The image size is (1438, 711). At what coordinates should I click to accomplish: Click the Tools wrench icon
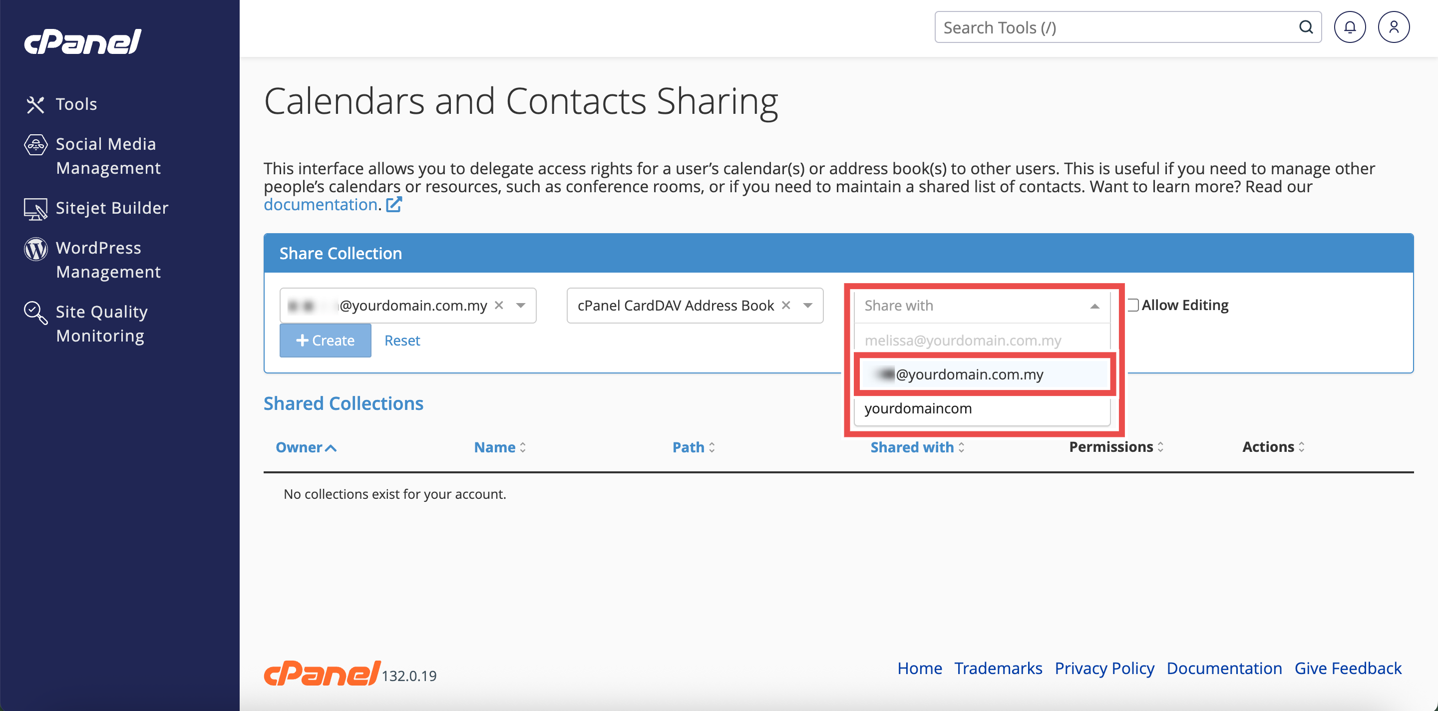35,104
